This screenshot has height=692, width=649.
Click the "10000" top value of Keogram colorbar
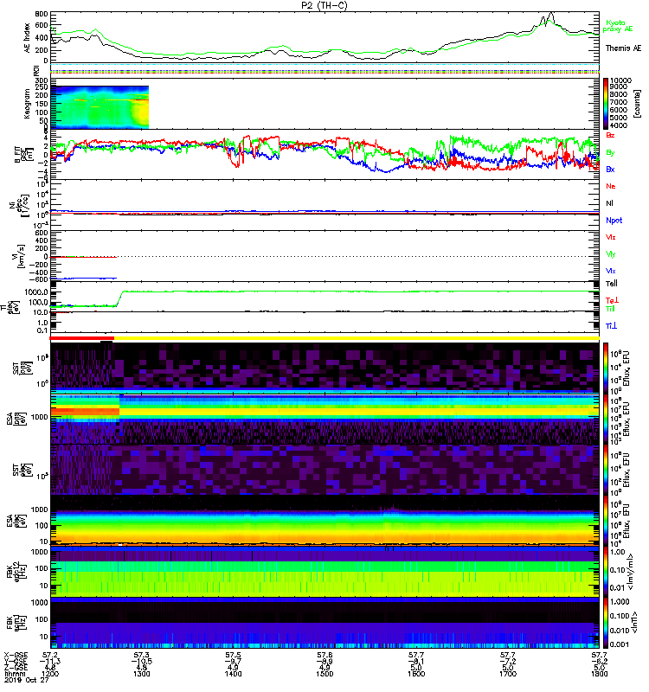point(620,80)
